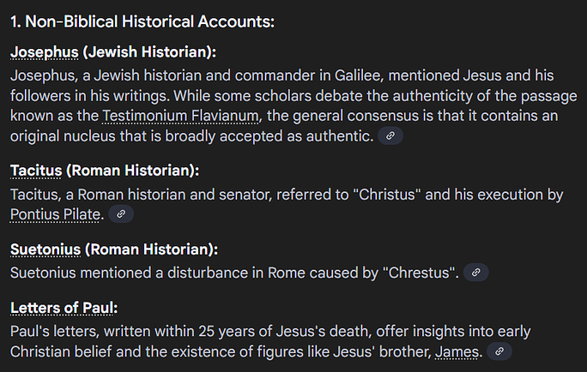Click the quoted word "Christus"

tap(387, 195)
